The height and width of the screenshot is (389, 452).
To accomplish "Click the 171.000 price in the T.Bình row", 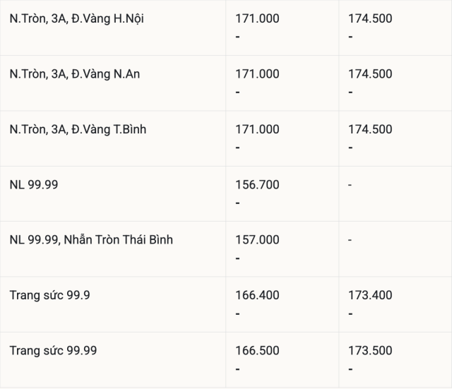I will pyautogui.click(x=257, y=129).
